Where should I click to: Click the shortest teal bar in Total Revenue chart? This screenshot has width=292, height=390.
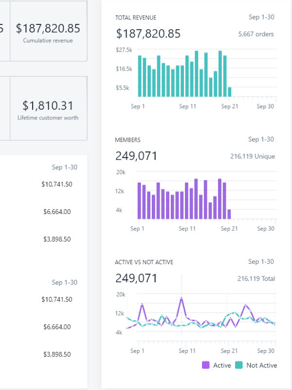pyautogui.click(x=230, y=92)
